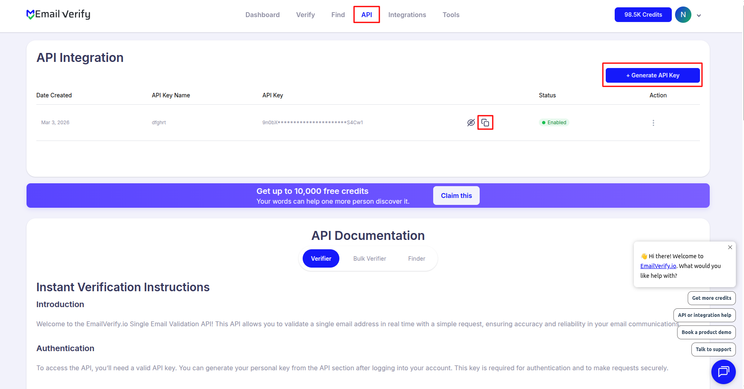The height and width of the screenshot is (389, 744).
Task: Go to the Verify menu
Action: [305, 15]
